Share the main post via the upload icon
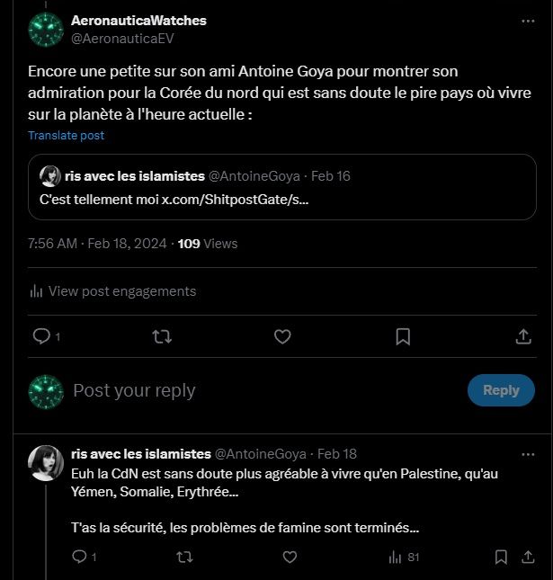Screen dimensions: 553x580 pos(523,336)
